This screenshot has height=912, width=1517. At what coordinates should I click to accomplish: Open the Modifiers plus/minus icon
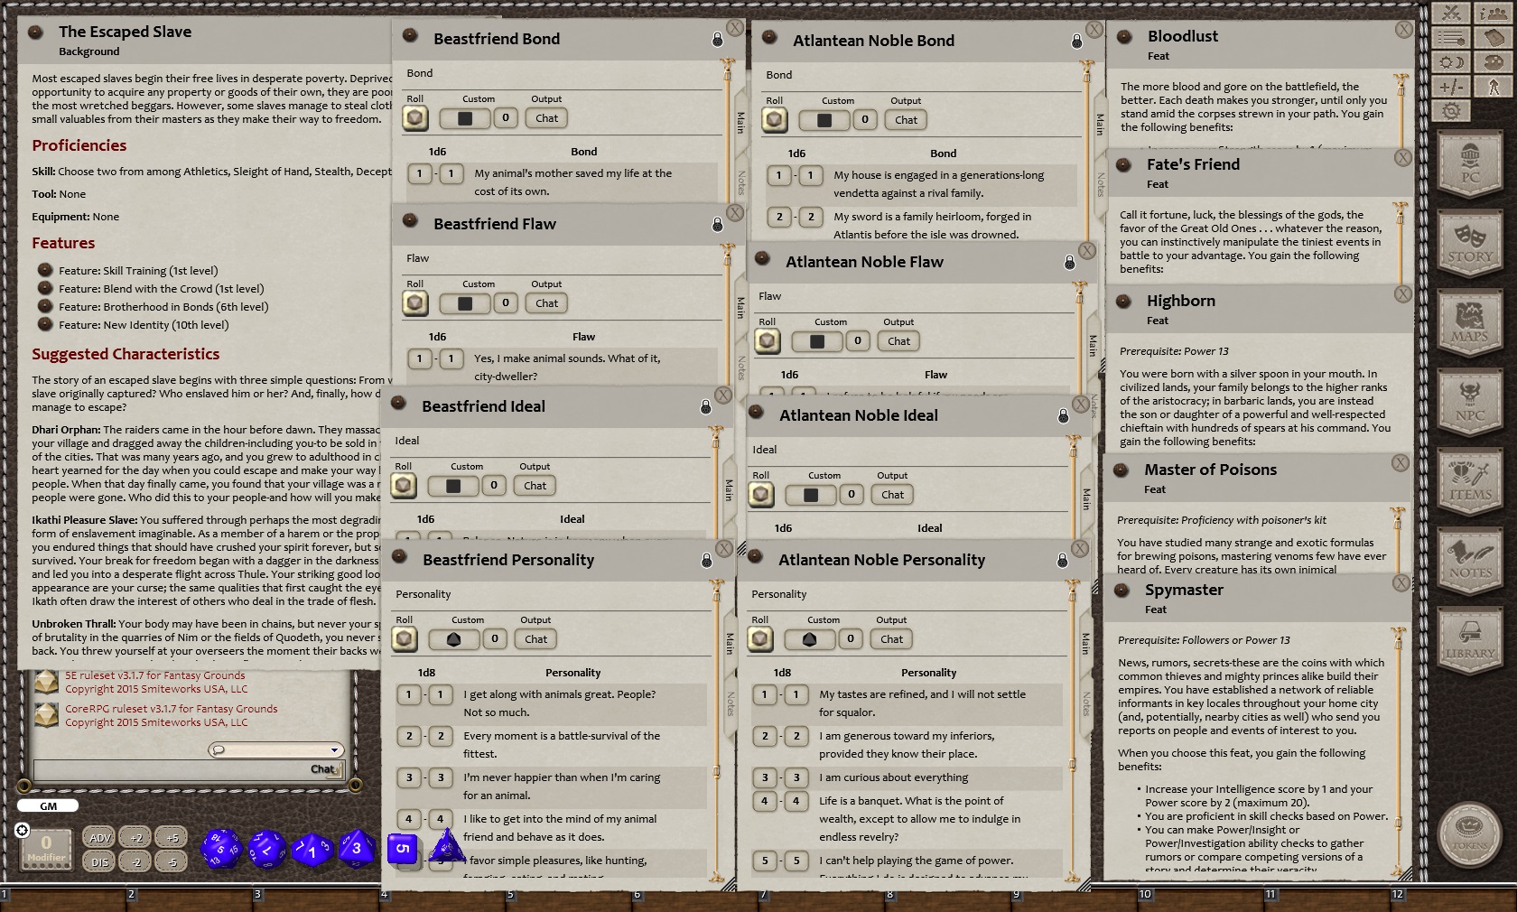1451,87
